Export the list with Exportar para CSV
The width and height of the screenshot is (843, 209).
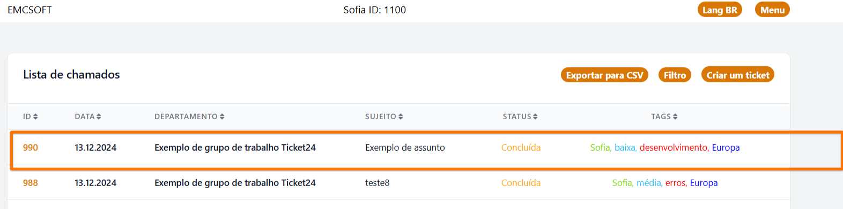[x=604, y=75]
